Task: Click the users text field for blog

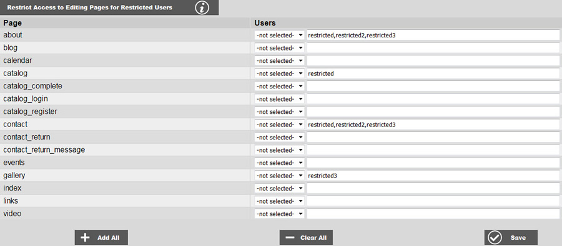Action: coord(433,48)
